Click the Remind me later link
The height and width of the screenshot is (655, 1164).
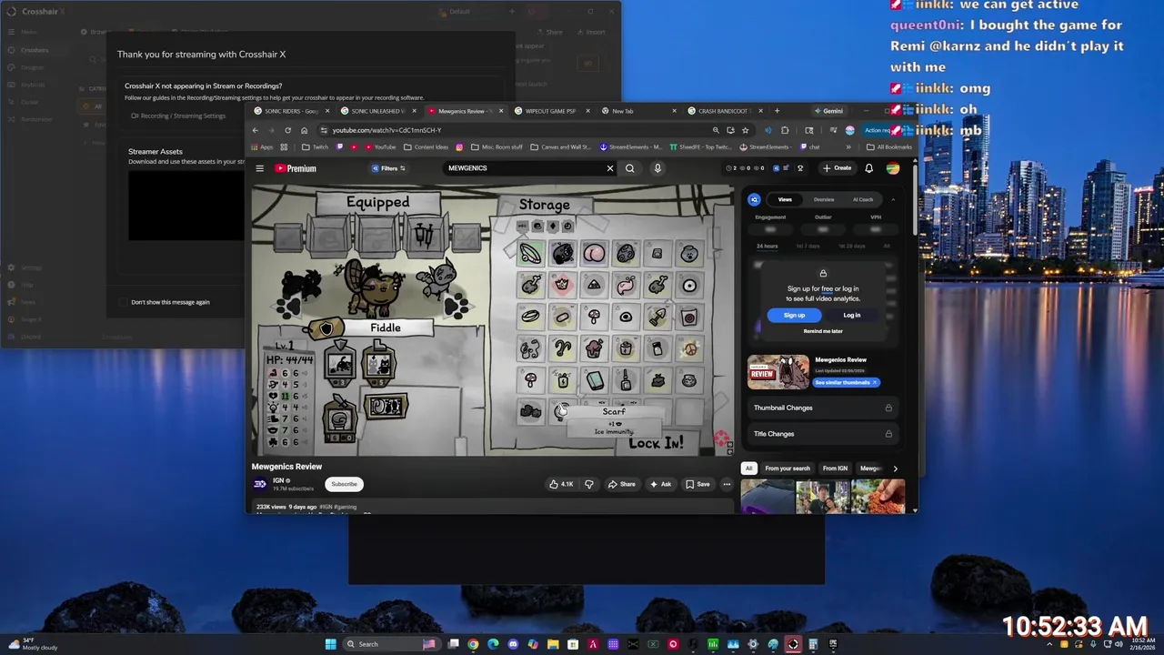823,331
